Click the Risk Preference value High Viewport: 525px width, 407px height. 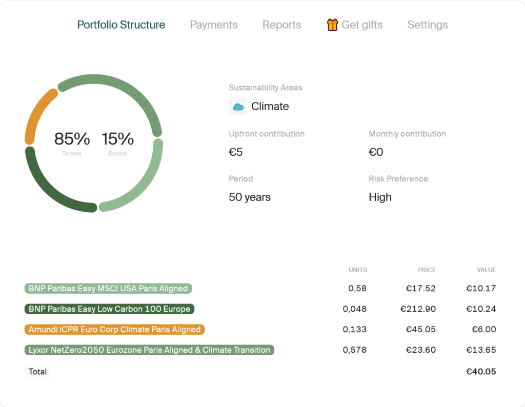[380, 197]
